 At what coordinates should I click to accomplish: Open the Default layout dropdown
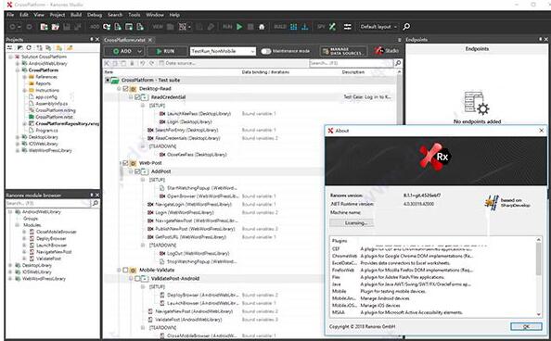coord(378,27)
